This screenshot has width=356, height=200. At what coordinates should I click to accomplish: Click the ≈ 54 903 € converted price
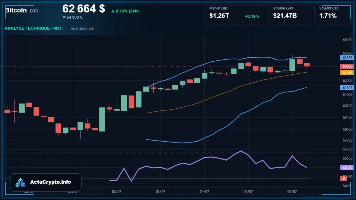click(73, 17)
